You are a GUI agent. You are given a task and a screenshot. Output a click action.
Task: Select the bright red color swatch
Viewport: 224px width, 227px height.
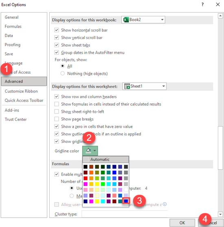(x=86, y=178)
